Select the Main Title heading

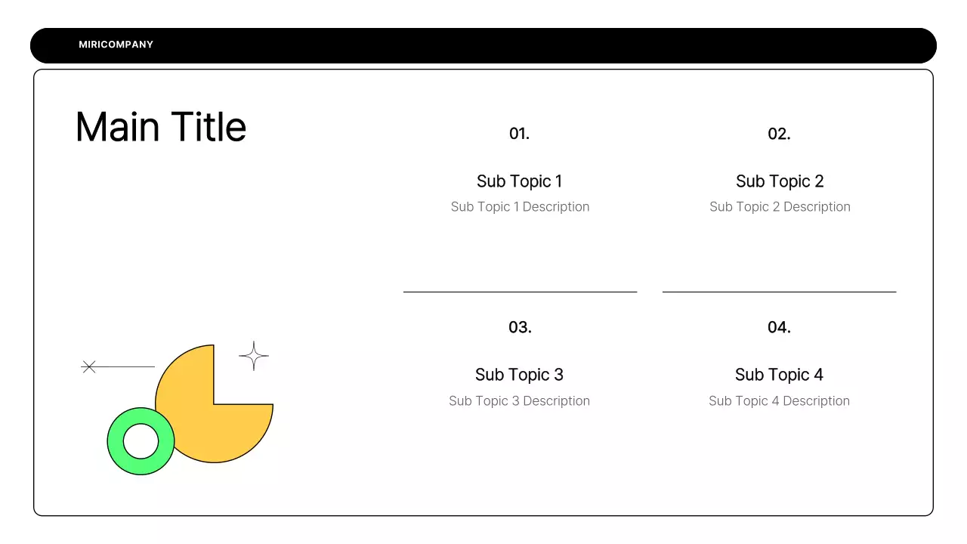[161, 127]
